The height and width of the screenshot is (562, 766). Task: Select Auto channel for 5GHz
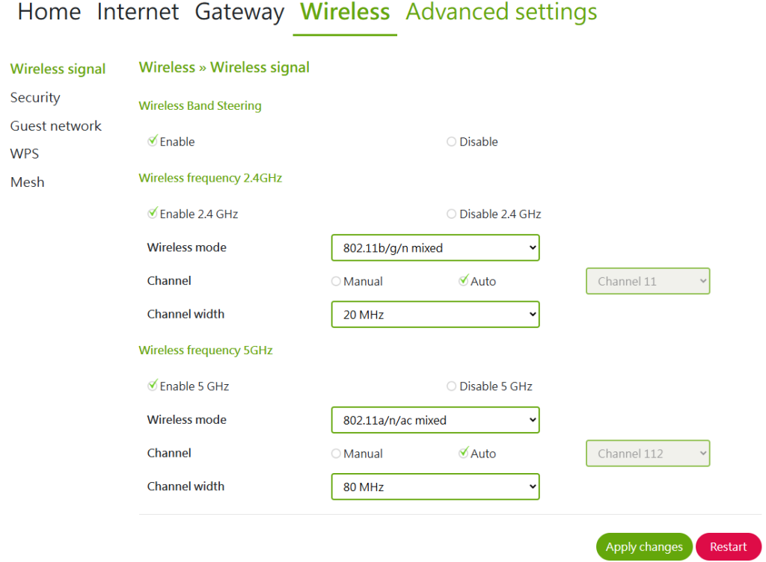(x=464, y=453)
